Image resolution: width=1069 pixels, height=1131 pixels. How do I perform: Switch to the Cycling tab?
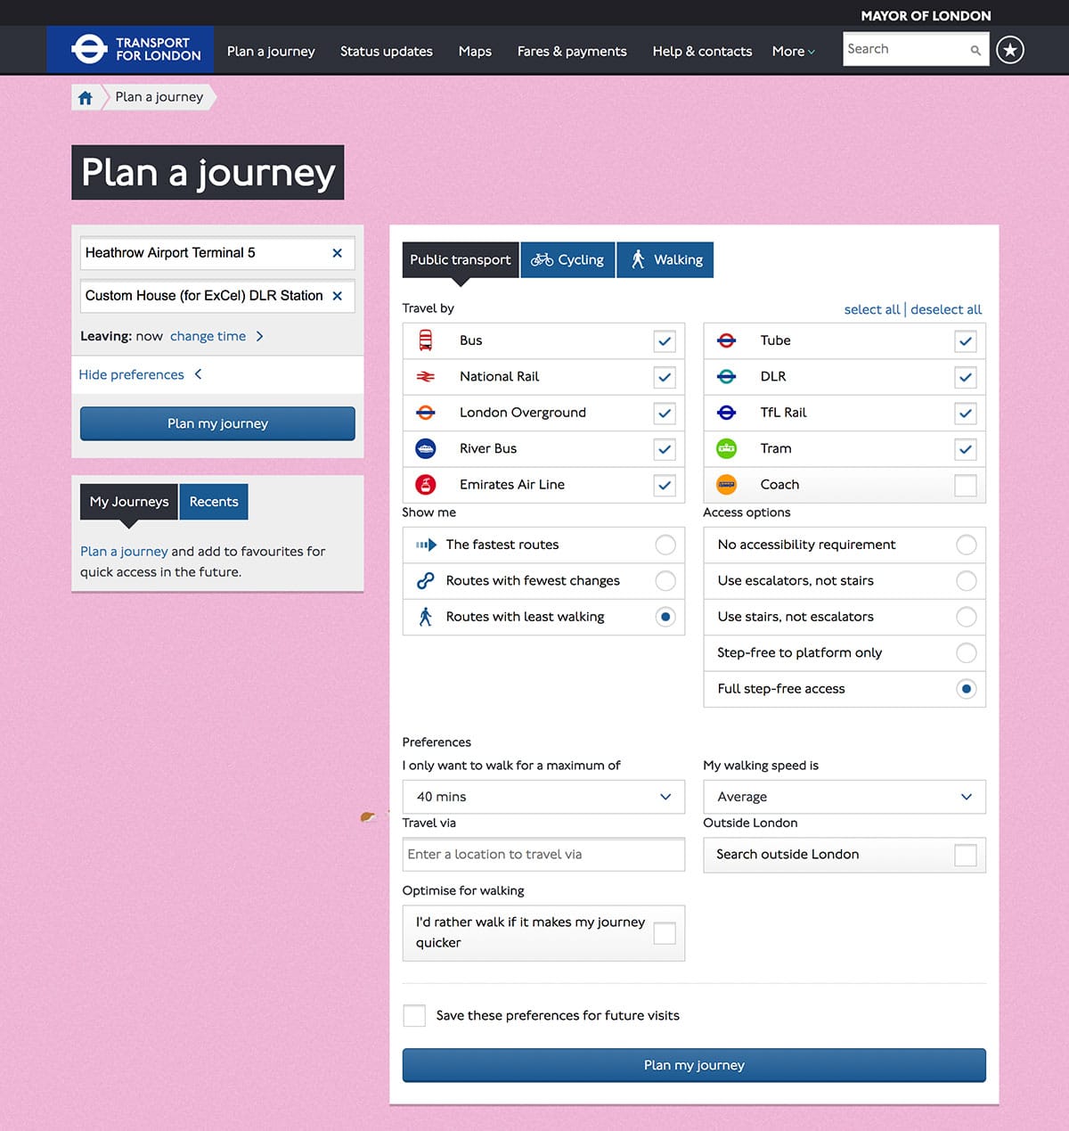click(x=567, y=259)
